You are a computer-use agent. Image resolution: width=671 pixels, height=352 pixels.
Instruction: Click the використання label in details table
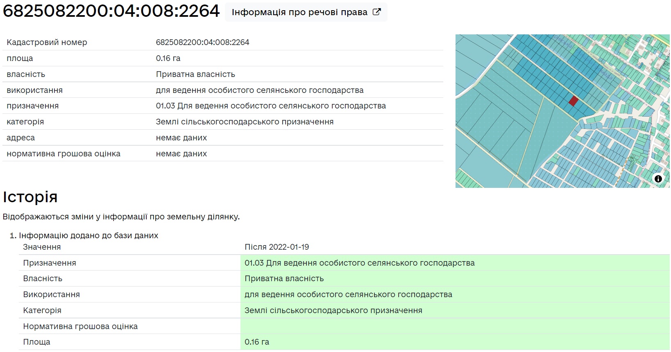34,90
